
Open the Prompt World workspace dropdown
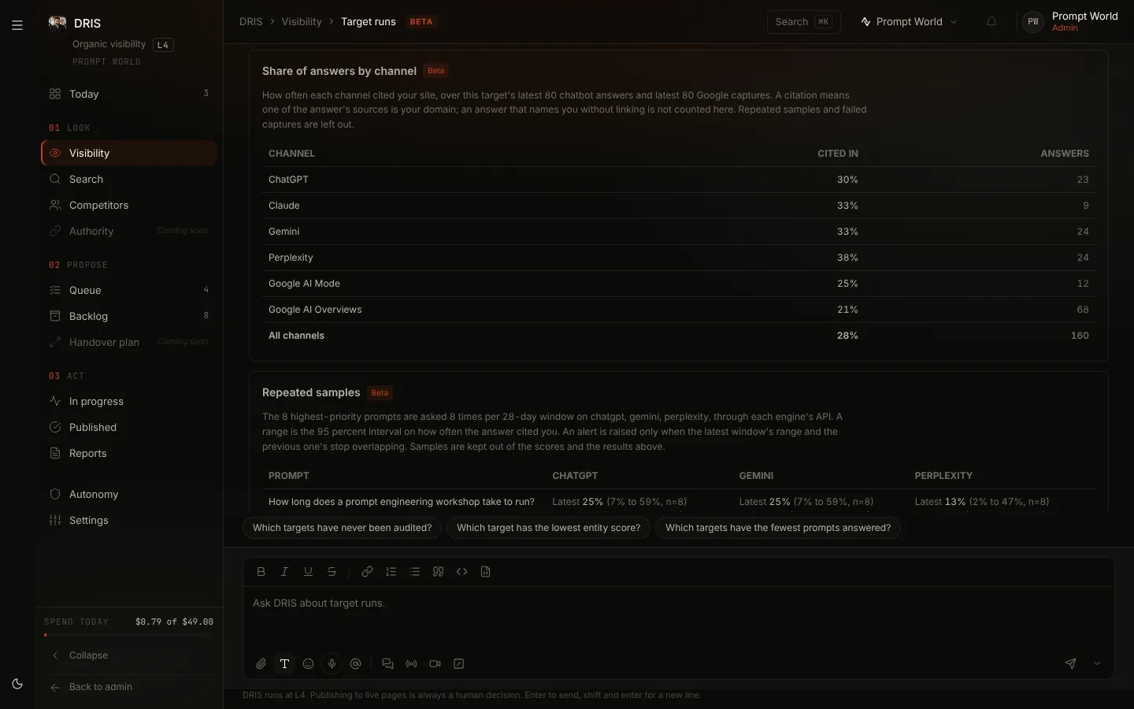click(910, 22)
